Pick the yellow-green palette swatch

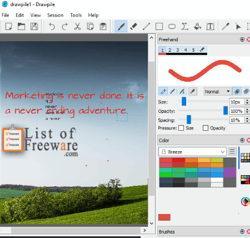(217, 160)
